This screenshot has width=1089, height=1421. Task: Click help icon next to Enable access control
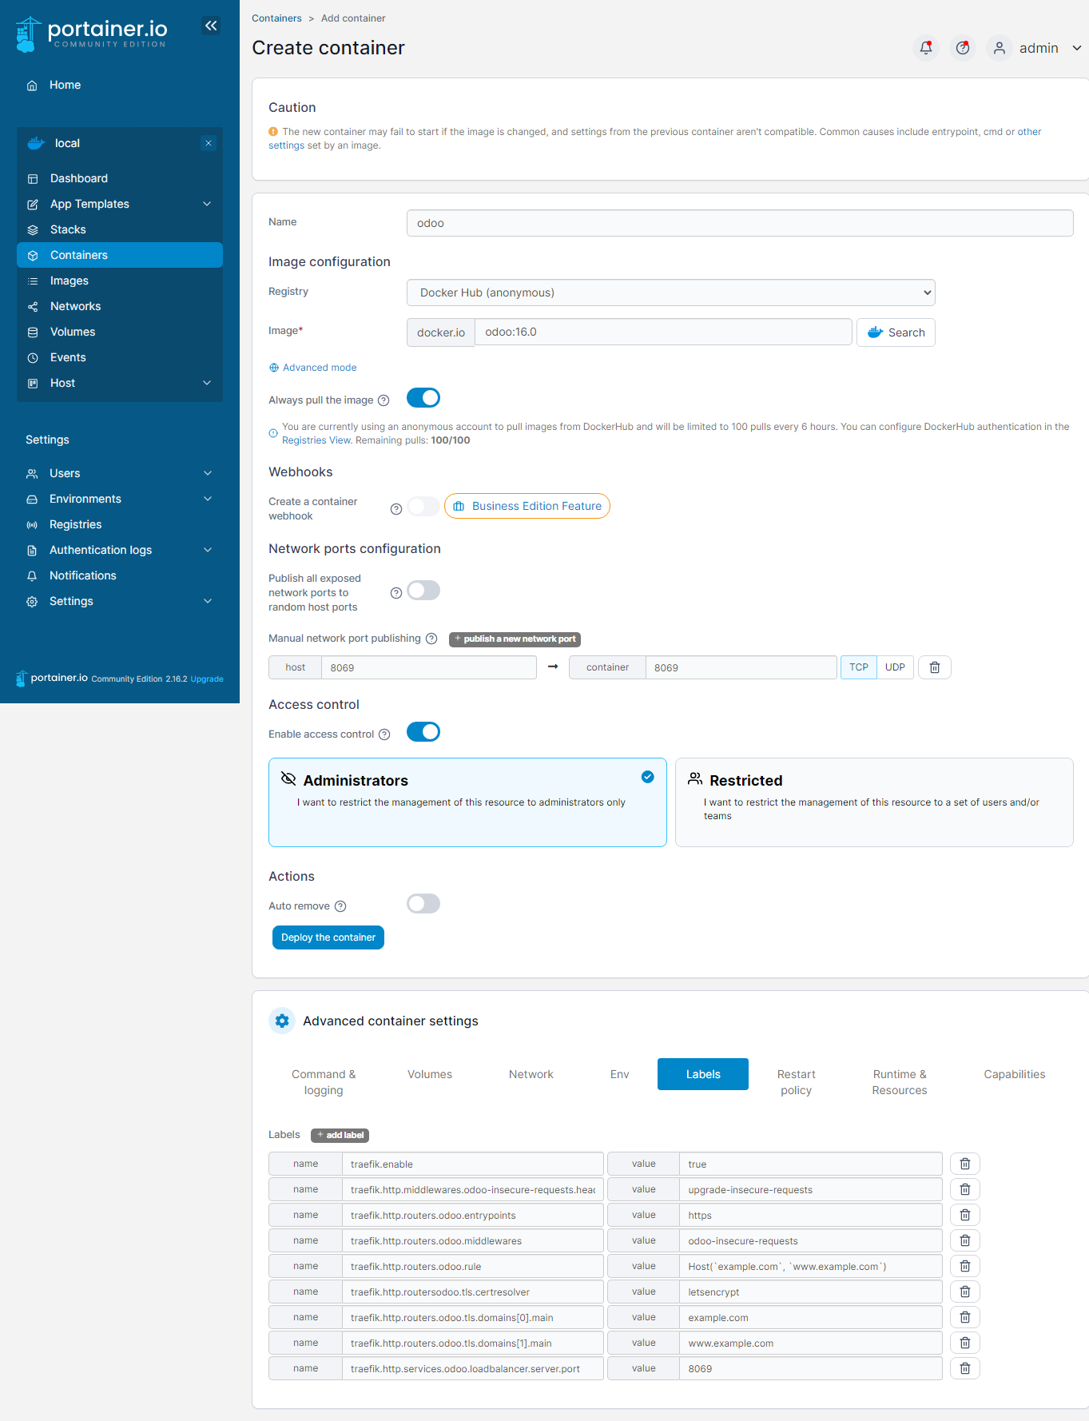click(x=384, y=734)
